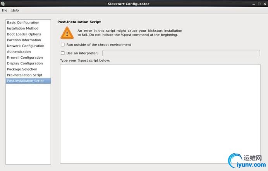The image size is (268, 171).
Task: Minimize the Kickstart Configurator window
Action: pos(254,4)
